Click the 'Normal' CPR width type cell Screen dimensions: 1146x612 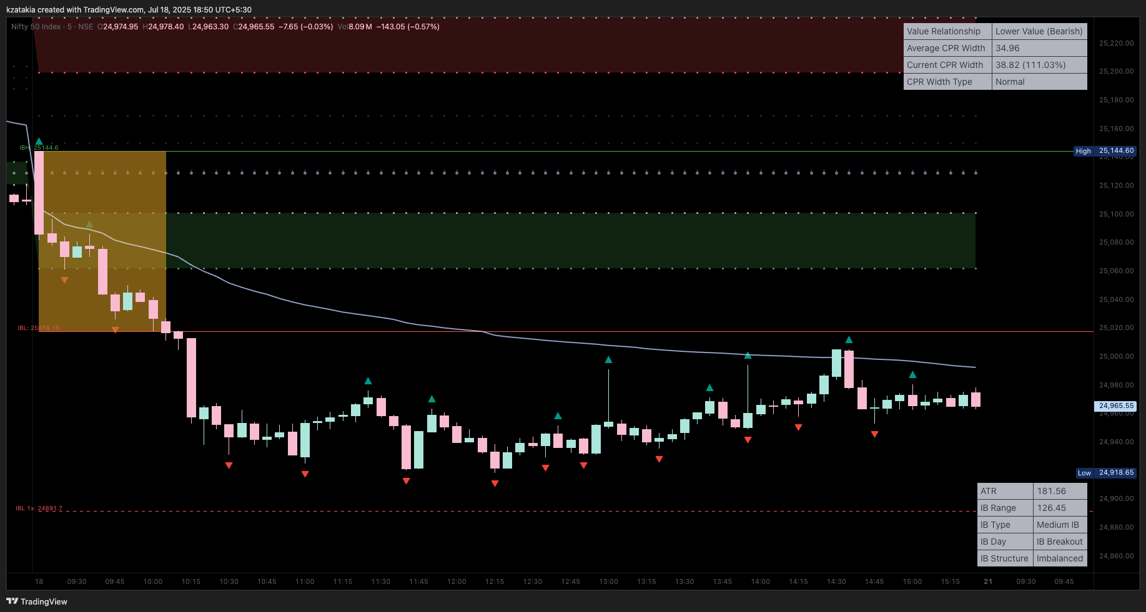tap(1039, 82)
